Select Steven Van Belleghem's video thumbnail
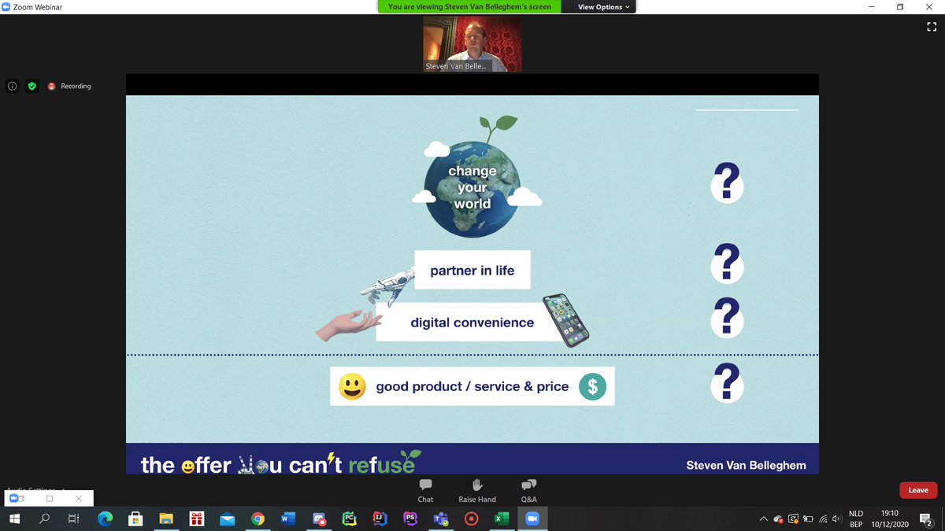Image resolution: width=945 pixels, height=531 pixels. coord(472,44)
